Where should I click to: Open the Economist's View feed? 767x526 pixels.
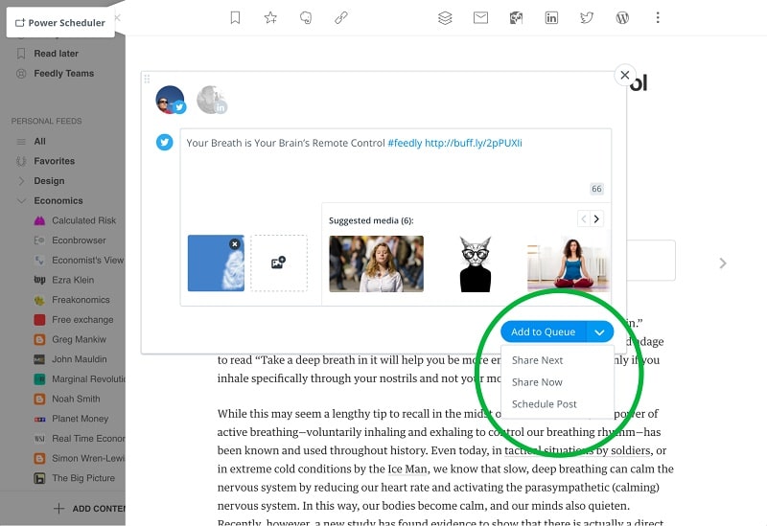point(87,260)
